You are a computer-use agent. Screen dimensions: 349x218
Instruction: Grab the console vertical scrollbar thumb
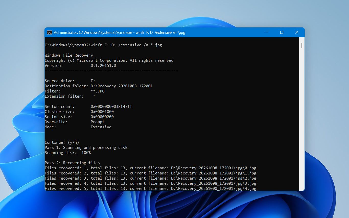pos(302,45)
